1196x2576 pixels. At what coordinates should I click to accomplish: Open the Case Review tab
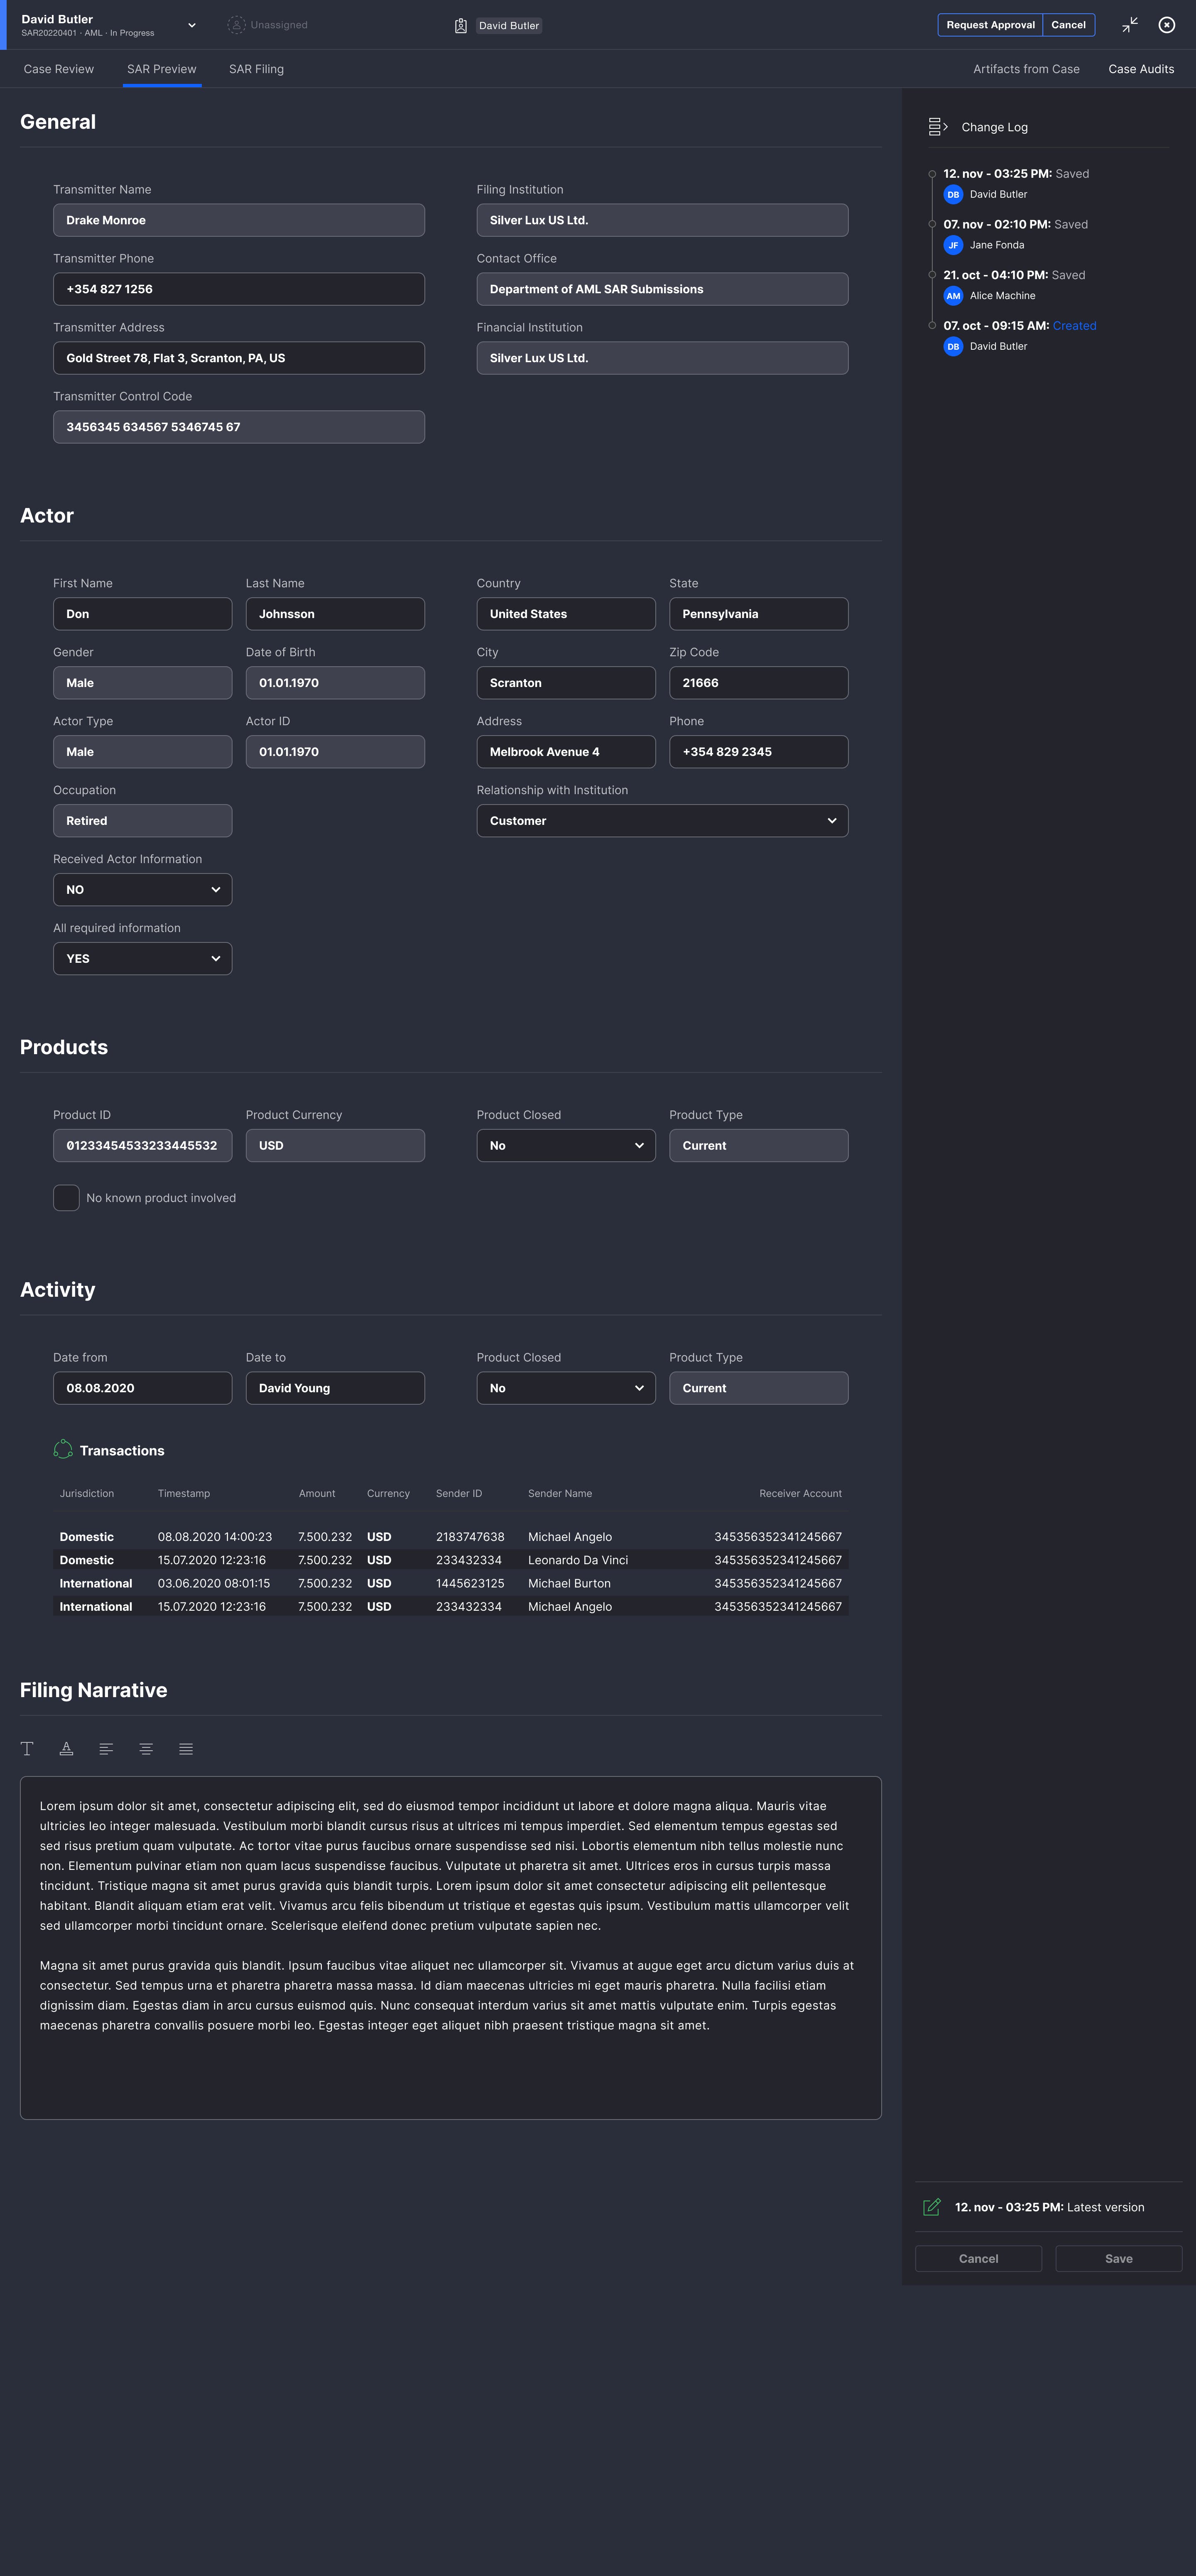pos(59,69)
